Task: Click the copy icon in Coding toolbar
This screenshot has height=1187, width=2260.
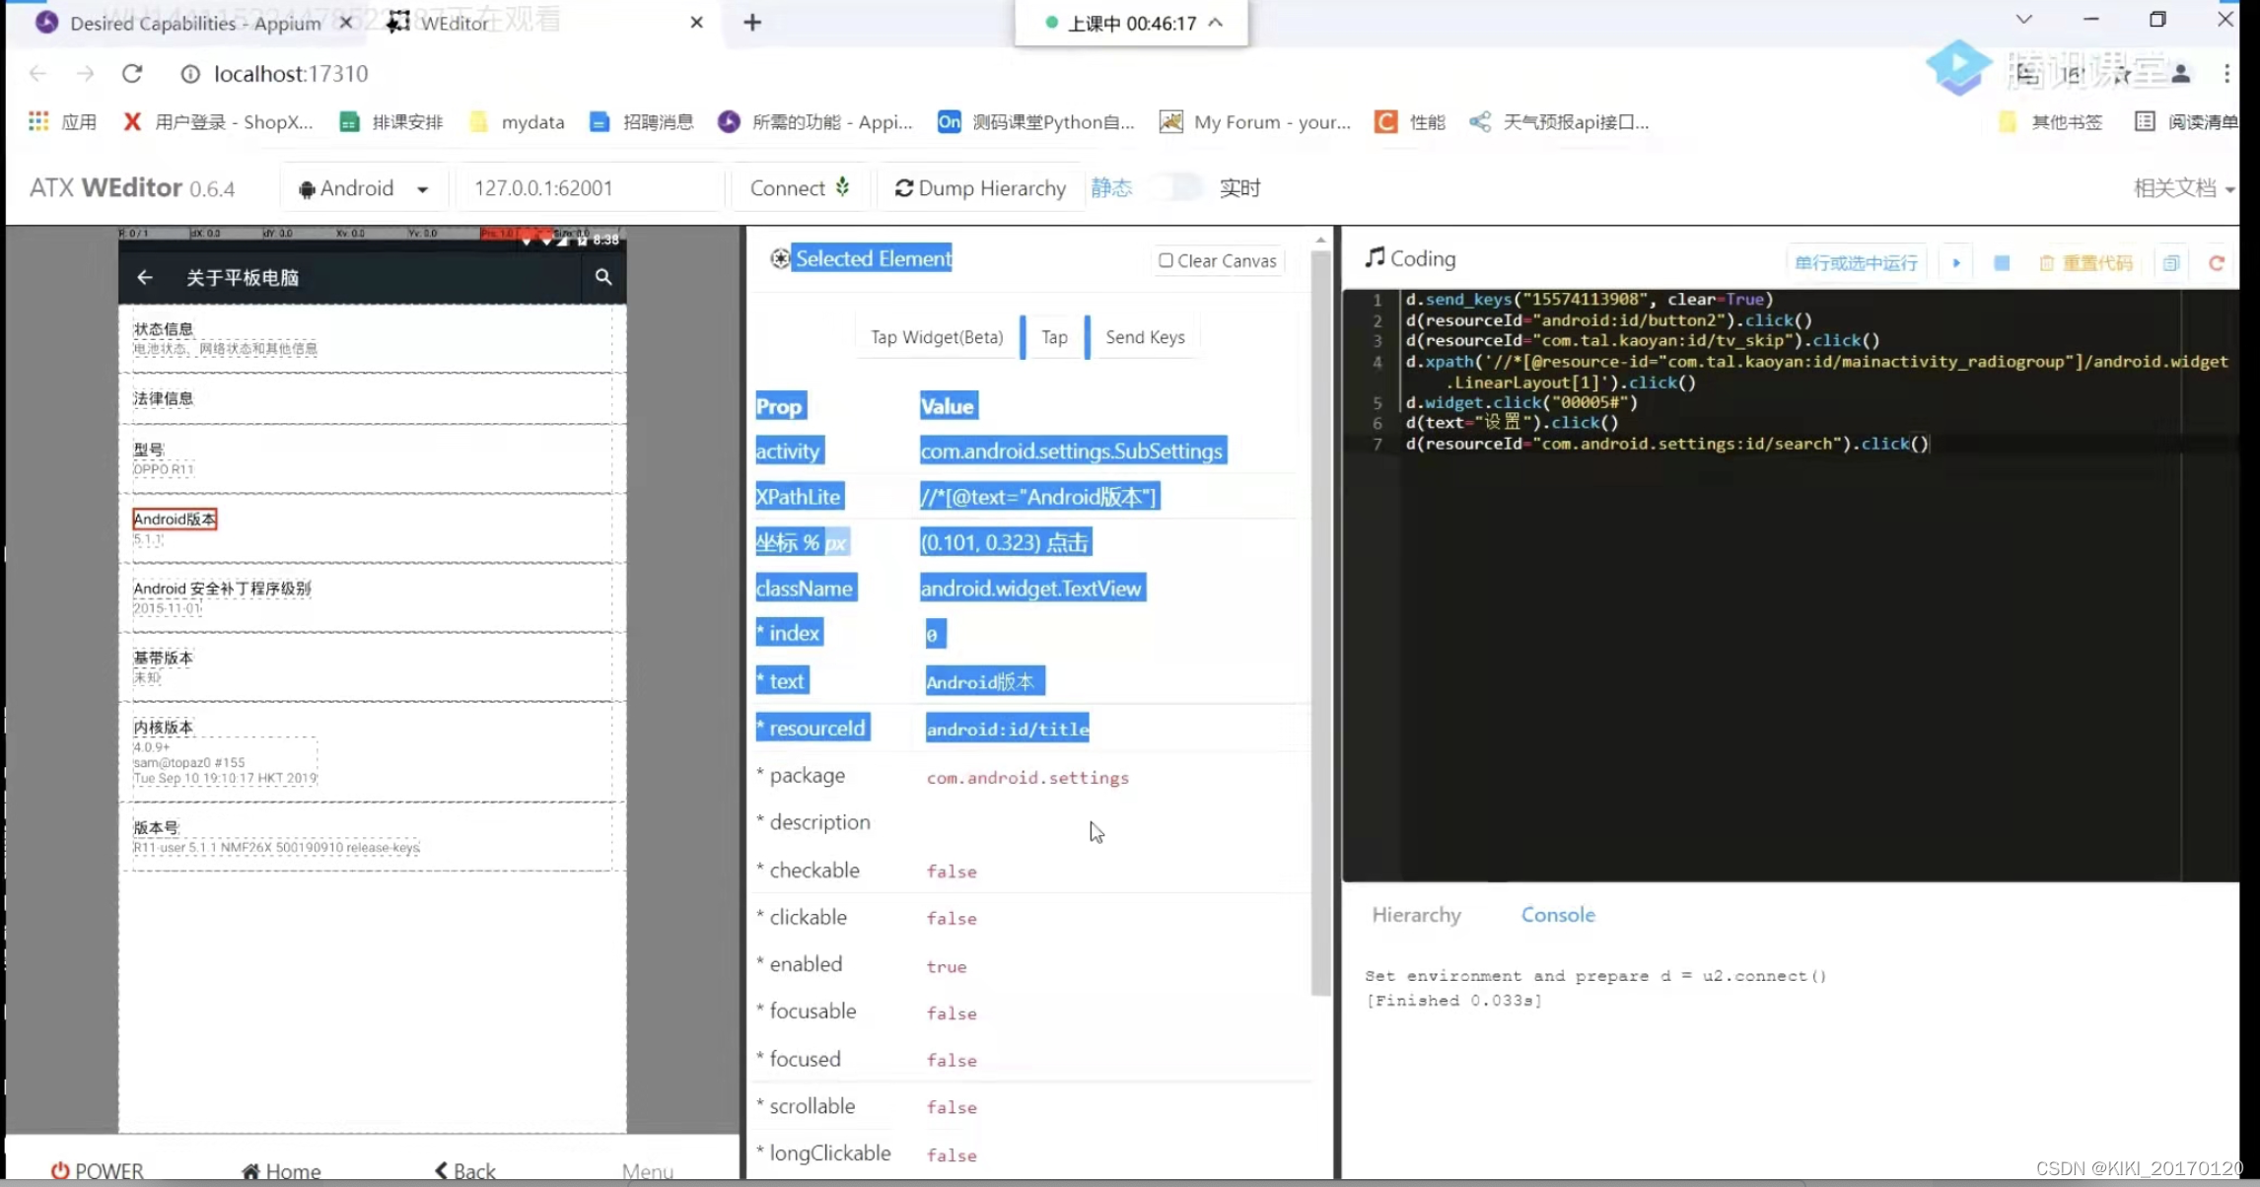Action: tap(2171, 263)
